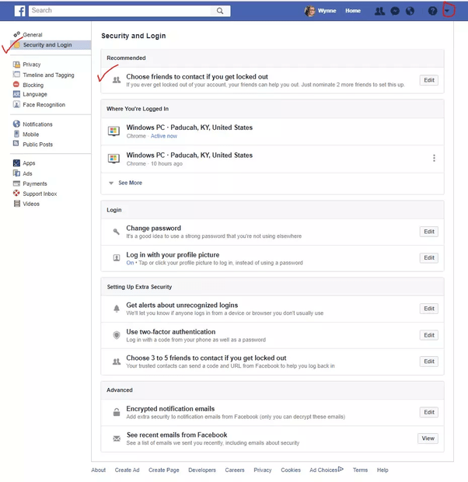This screenshot has width=468, height=482.
Task: Open Language settings
Action: 35,94
